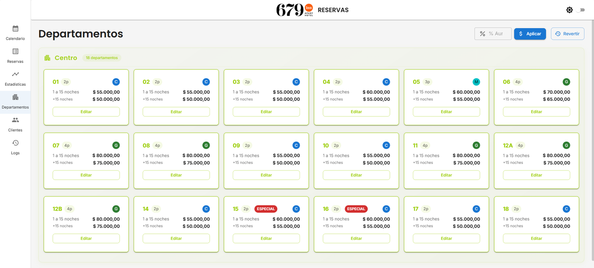Click the settings gear icon
The width and height of the screenshot is (594, 268).
click(x=569, y=10)
